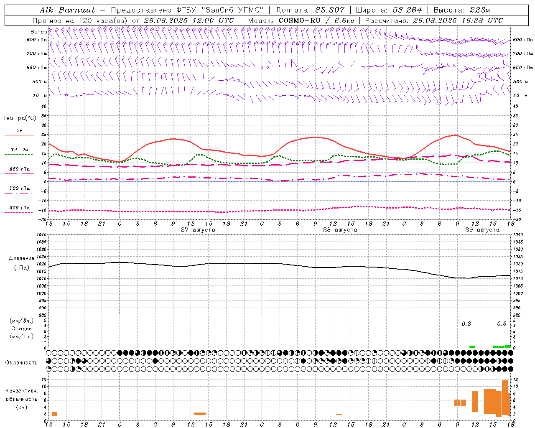Click the green precipitation bar under 0.3
This screenshot has width=535, height=428.
tap(472, 346)
